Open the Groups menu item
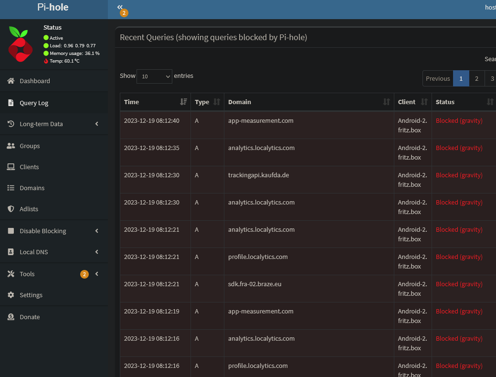The width and height of the screenshot is (496, 377). (x=54, y=146)
